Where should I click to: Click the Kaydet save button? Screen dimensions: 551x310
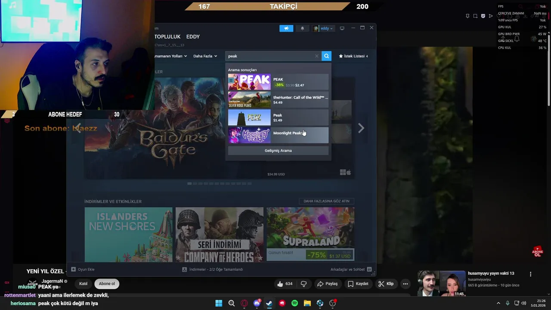pos(358,284)
